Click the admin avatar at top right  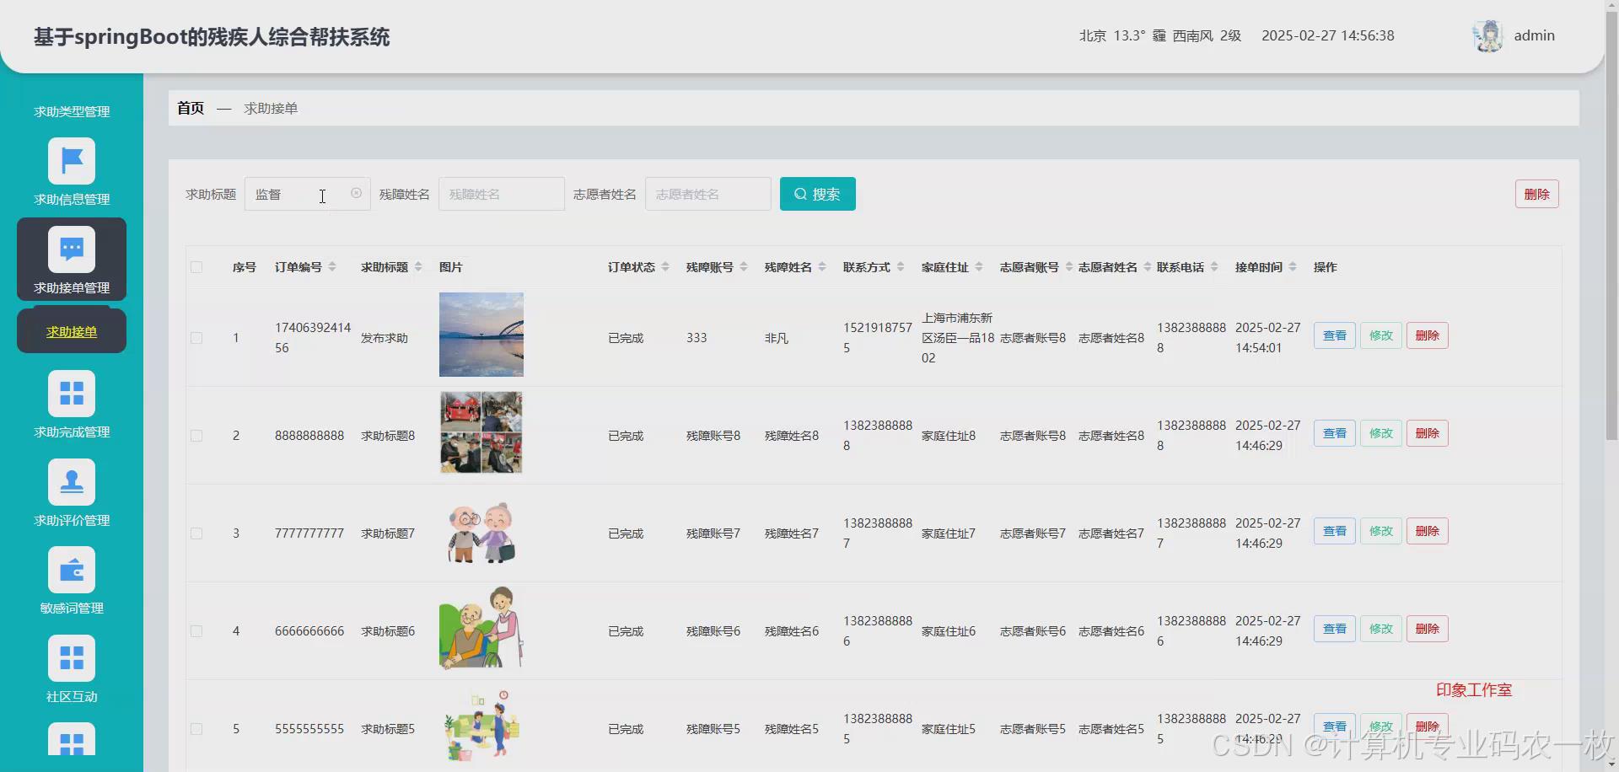[1487, 35]
